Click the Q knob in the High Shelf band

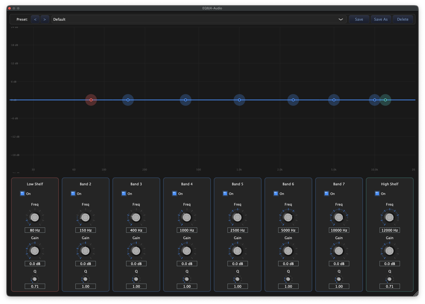[x=389, y=279]
